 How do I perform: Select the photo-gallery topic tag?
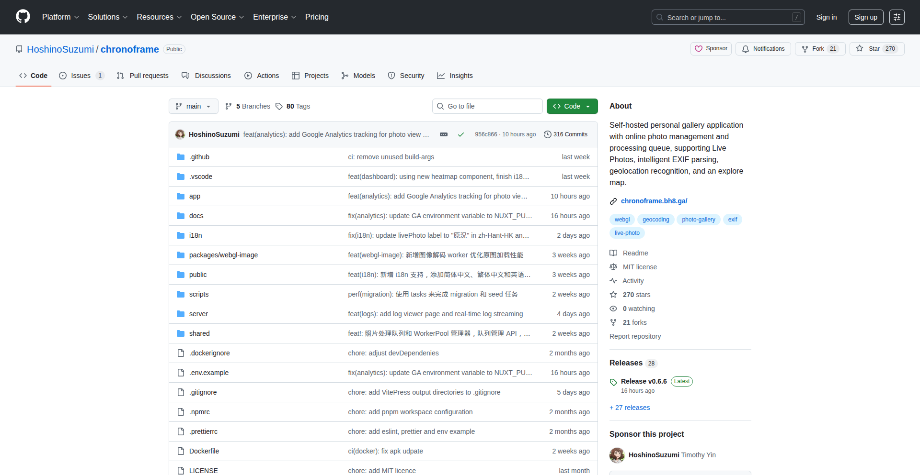coord(698,220)
